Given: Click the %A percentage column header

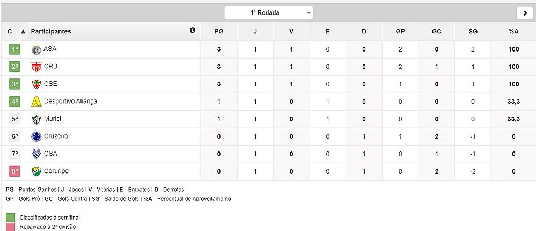Looking at the screenshot, I should [513, 31].
